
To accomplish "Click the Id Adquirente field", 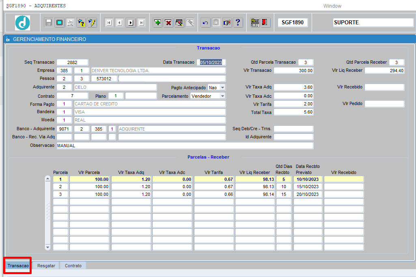I will pos(293,137).
